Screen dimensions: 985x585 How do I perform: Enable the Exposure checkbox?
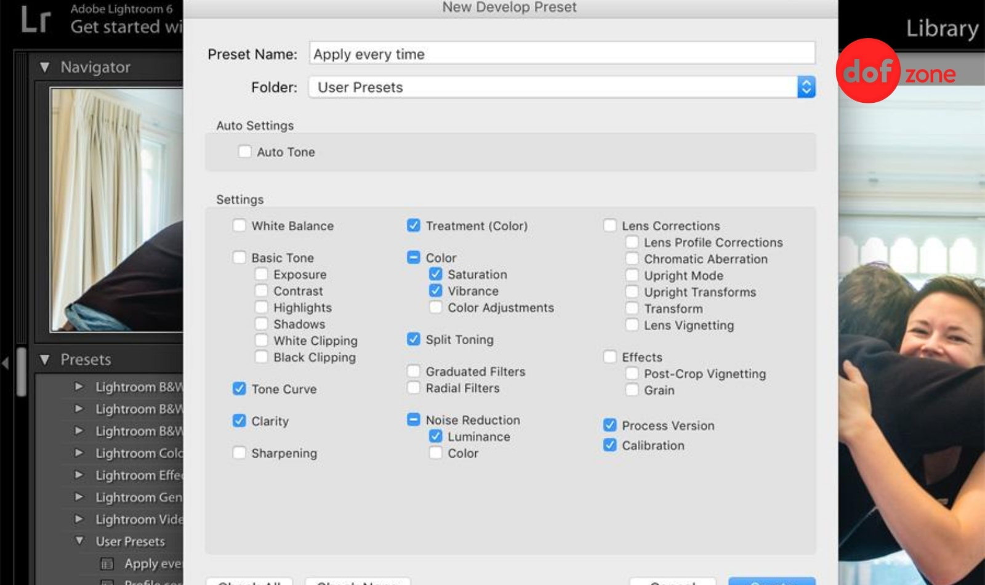click(x=262, y=274)
